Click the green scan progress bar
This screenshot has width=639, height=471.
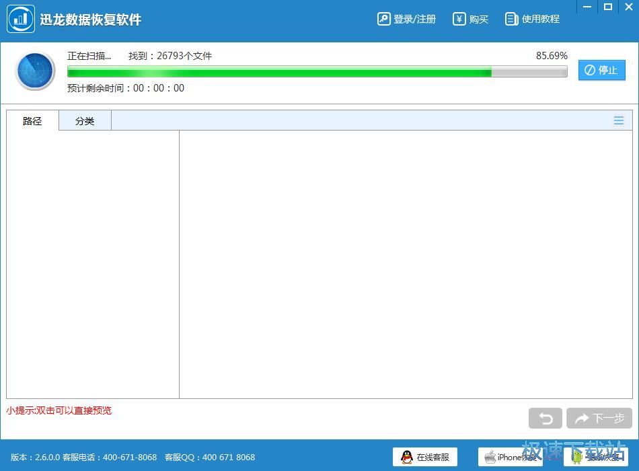(317, 72)
